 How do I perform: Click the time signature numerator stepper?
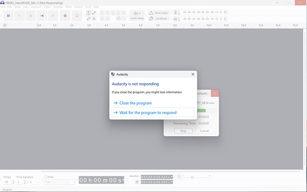point(24,182)
